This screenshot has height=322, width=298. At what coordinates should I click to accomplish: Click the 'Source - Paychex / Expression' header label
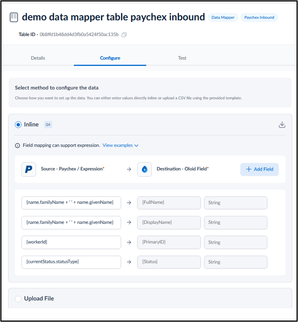73,169
